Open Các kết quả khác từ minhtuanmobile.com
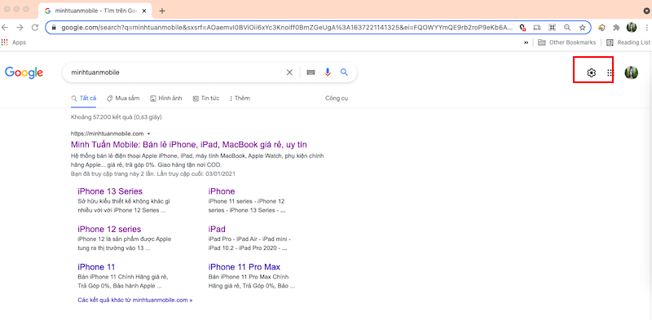The height and width of the screenshot is (320, 652). pos(134,300)
